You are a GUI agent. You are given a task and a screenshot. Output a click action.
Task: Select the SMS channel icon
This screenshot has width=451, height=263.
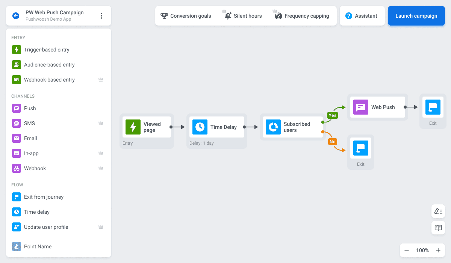(17, 123)
